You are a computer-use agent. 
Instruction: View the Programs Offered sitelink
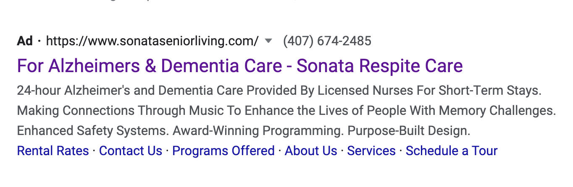223,151
